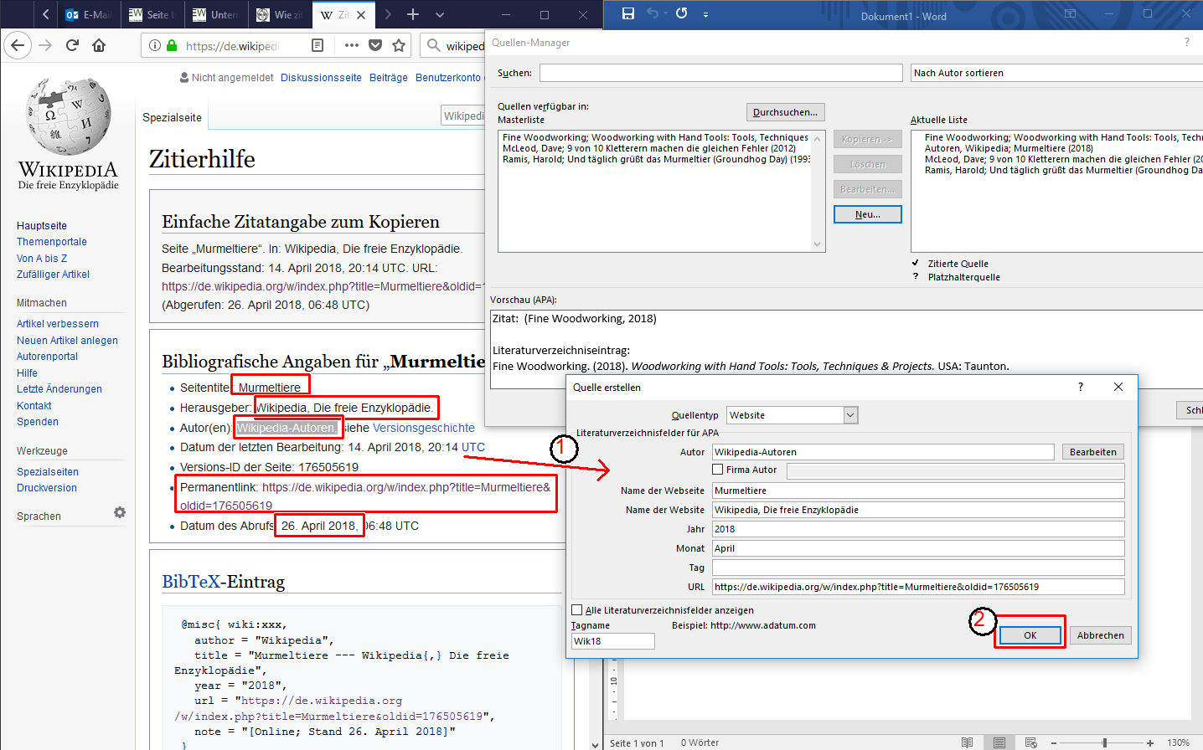
Task: Click the Jahr field containing 2018
Action: click(x=918, y=529)
